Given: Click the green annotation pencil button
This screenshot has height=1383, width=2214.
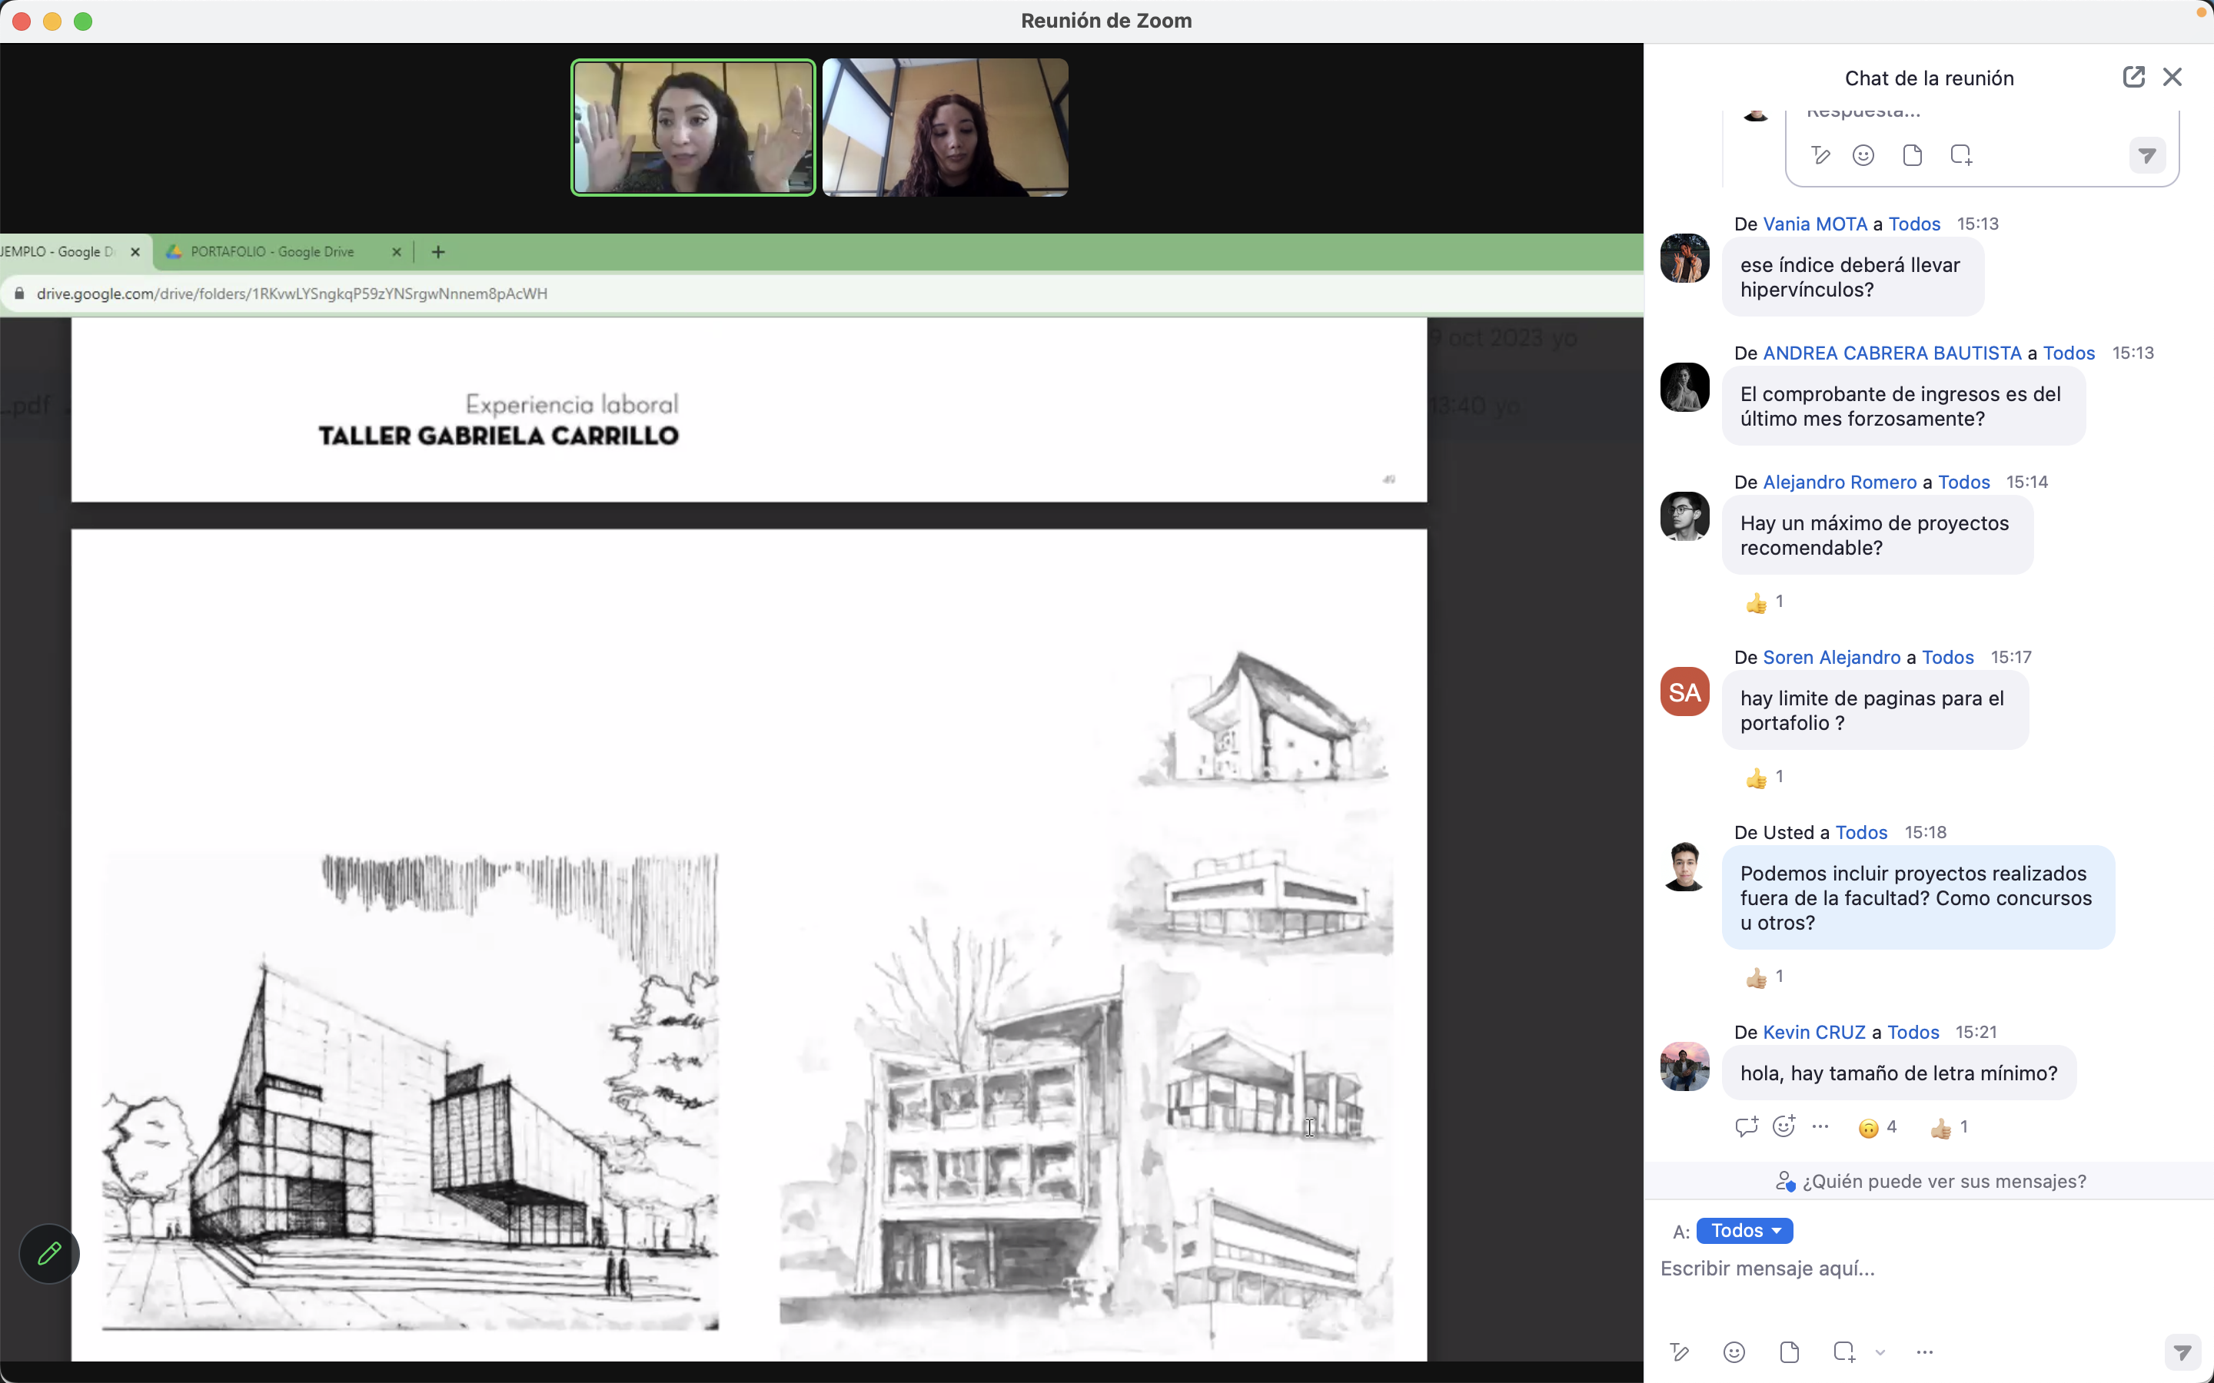Looking at the screenshot, I should (49, 1253).
